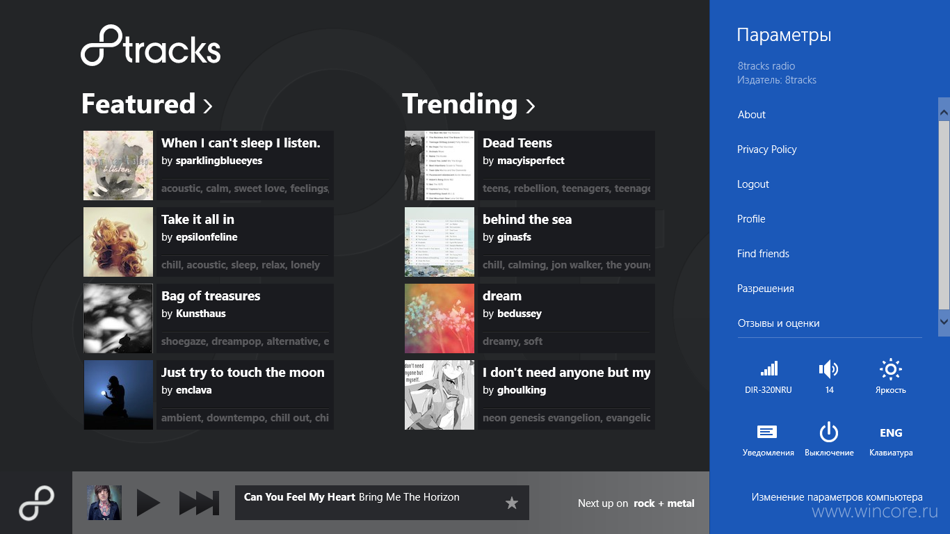Open the Featured heading
Viewport: 950px width, 534px height.
click(x=138, y=104)
